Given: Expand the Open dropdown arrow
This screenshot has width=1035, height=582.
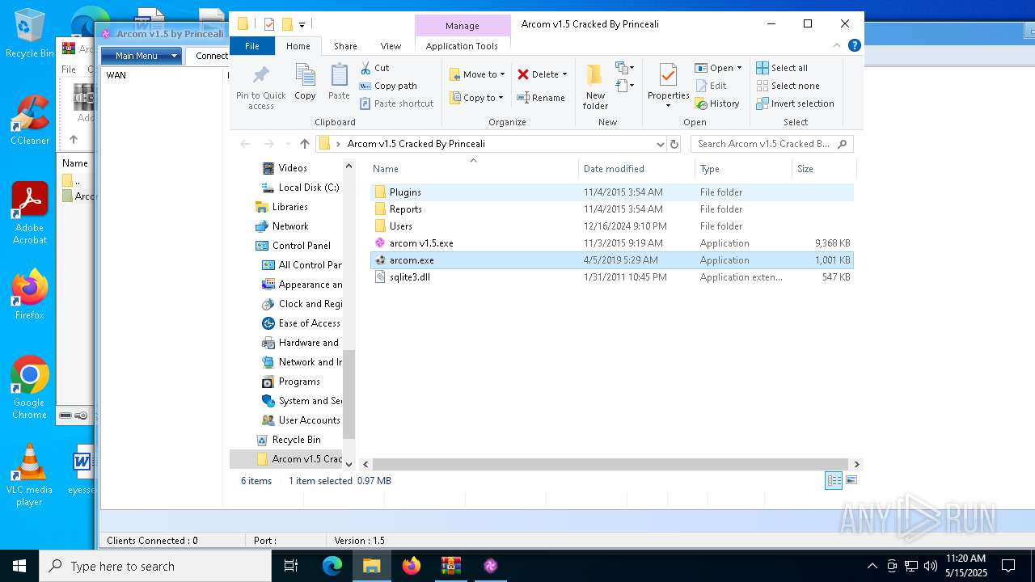Looking at the screenshot, I should (739, 68).
